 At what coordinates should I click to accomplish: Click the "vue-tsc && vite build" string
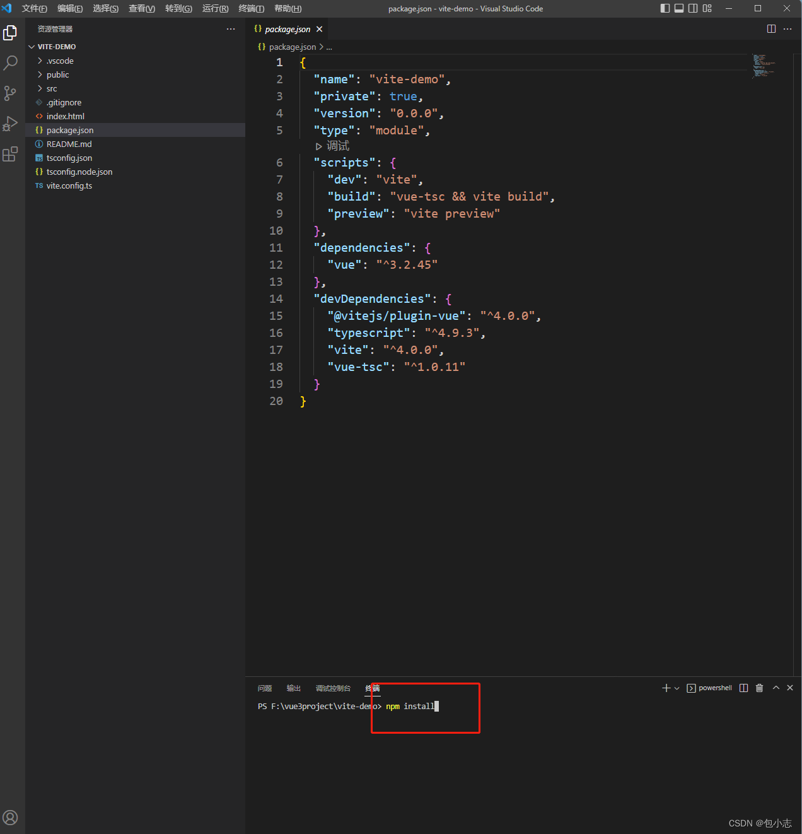click(469, 197)
